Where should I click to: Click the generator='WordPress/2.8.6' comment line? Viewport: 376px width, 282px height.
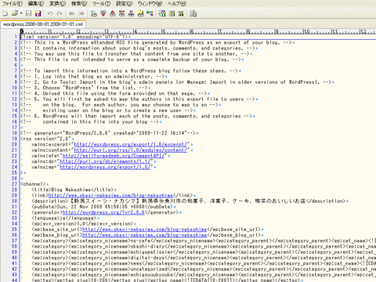108,133
